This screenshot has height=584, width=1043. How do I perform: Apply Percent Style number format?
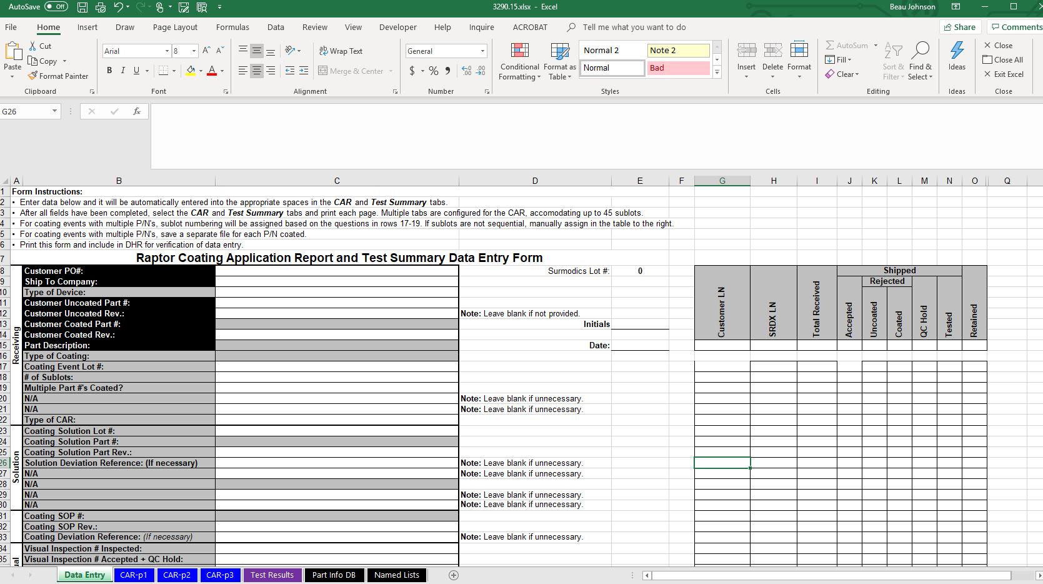(433, 71)
